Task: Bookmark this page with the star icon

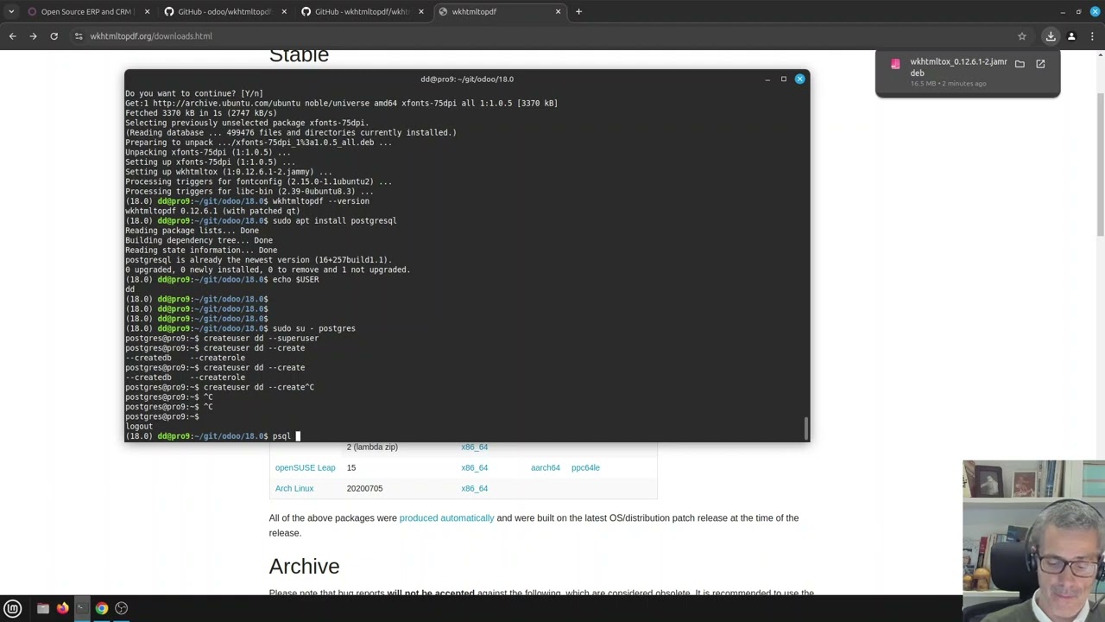Action: coord(1022,36)
